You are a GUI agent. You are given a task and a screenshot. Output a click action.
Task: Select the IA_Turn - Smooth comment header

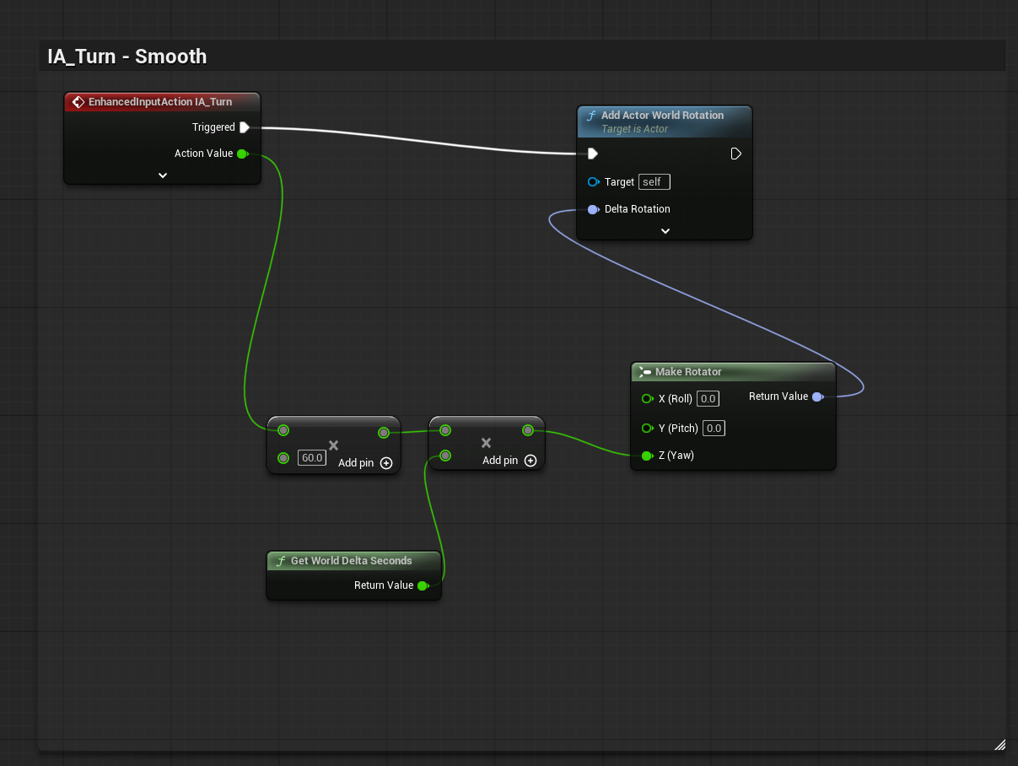[127, 57]
